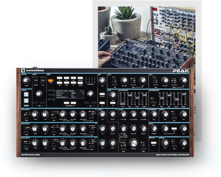
Task: Click the VCA Gain knob
Action: coord(113,114)
